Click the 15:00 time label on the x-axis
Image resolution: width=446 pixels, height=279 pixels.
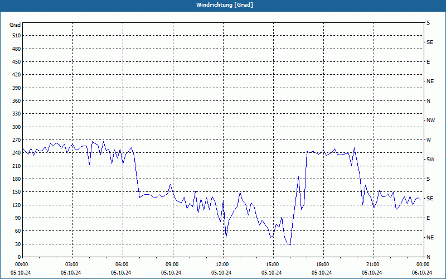(x=273, y=264)
